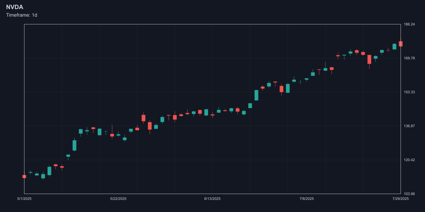
Task: Click the 5/22/2025 date axis label
Action: [118, 199]
